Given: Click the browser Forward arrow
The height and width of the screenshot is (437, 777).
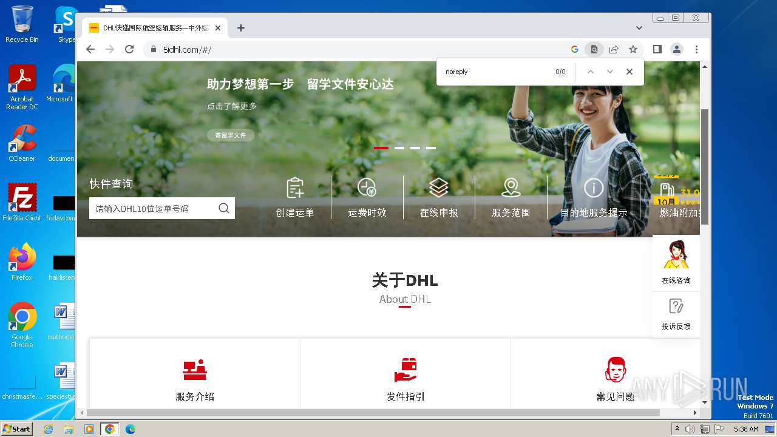Looking at the screenshot, I should point(110,49).
